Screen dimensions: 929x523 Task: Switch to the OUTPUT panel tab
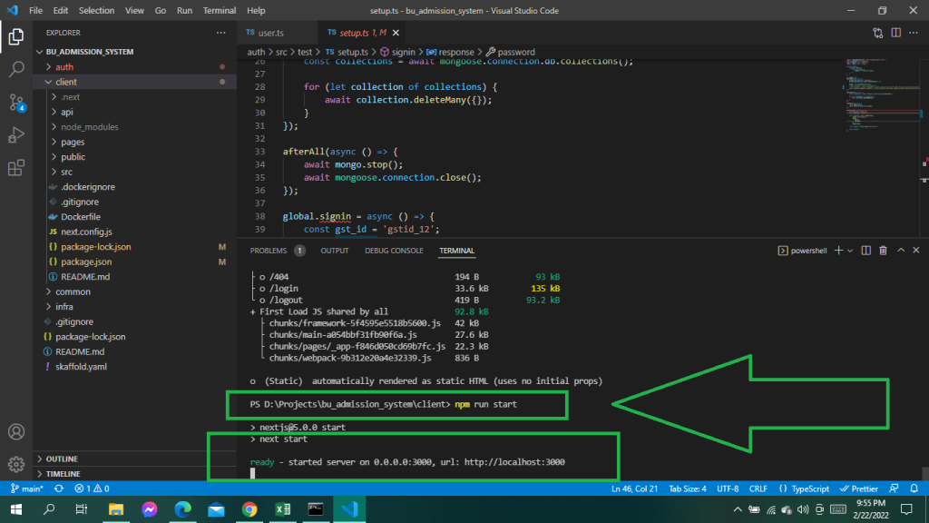point(335,251)
